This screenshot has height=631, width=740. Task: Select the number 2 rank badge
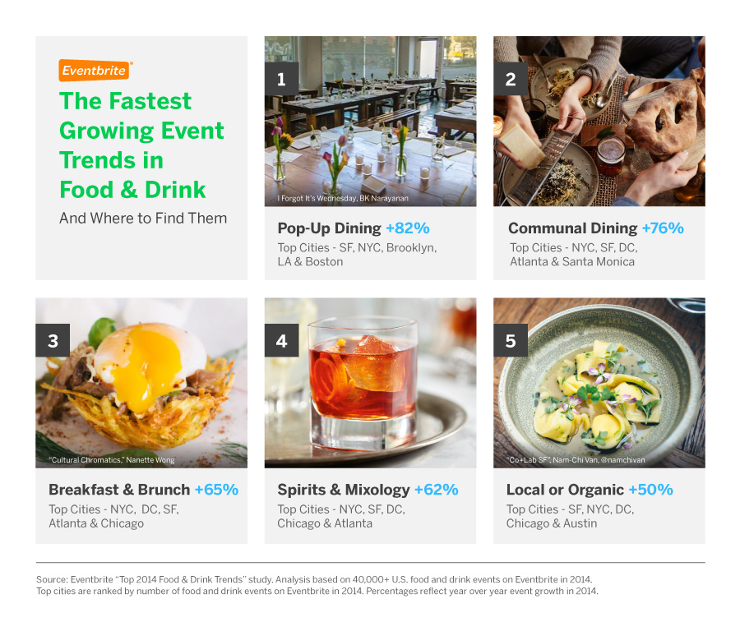510,79
